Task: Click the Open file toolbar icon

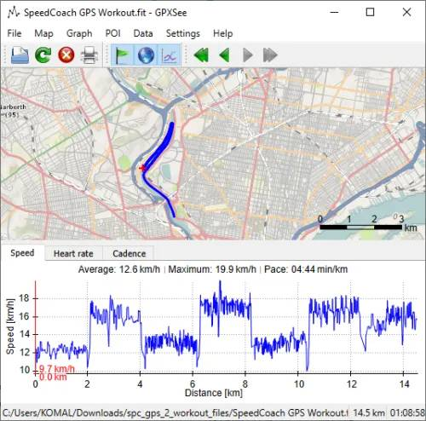Action: coord(20,55)
